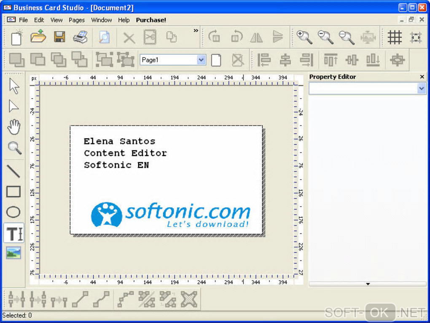Select the magnifier zoom tool in toolbox
The width and height of the screenshot is (430, 323).
click(14, 148)
